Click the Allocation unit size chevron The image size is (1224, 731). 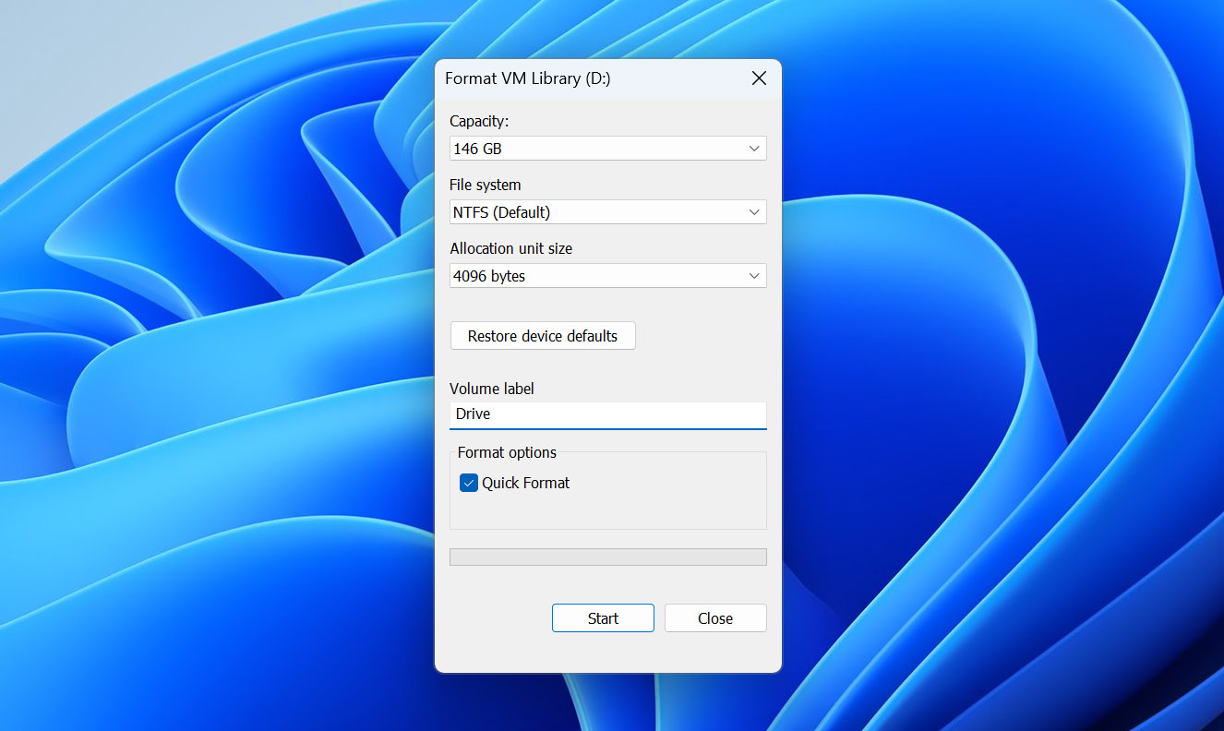754,275
